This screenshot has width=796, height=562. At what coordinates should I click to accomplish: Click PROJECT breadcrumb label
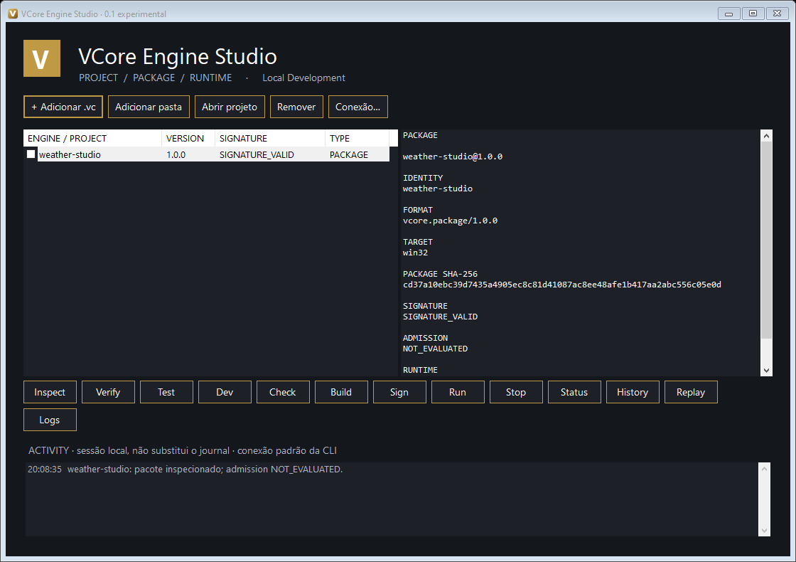[x=99, y=78]
